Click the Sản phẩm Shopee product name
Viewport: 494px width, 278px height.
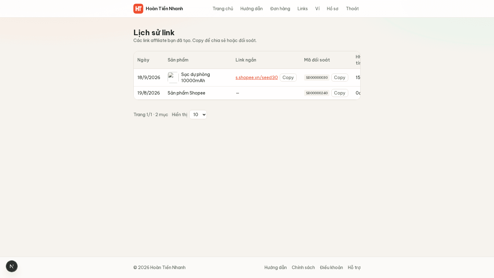click(186, 93)
